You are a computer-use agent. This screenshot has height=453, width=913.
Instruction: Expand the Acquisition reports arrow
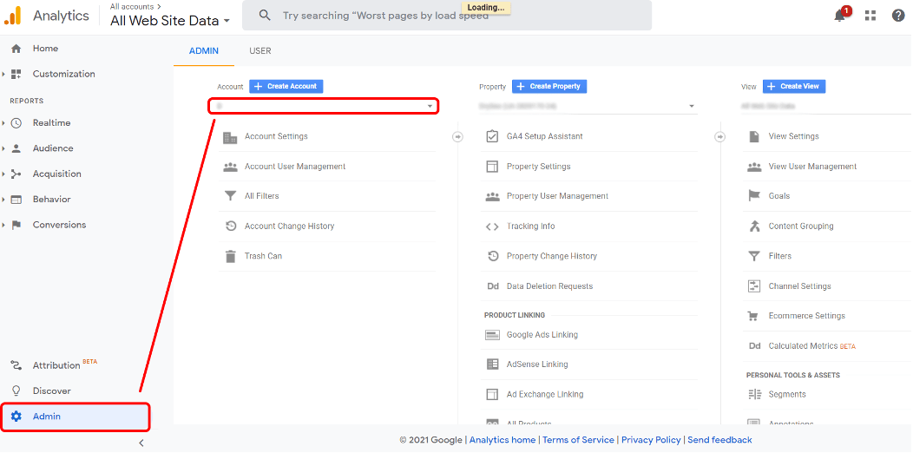3,174
